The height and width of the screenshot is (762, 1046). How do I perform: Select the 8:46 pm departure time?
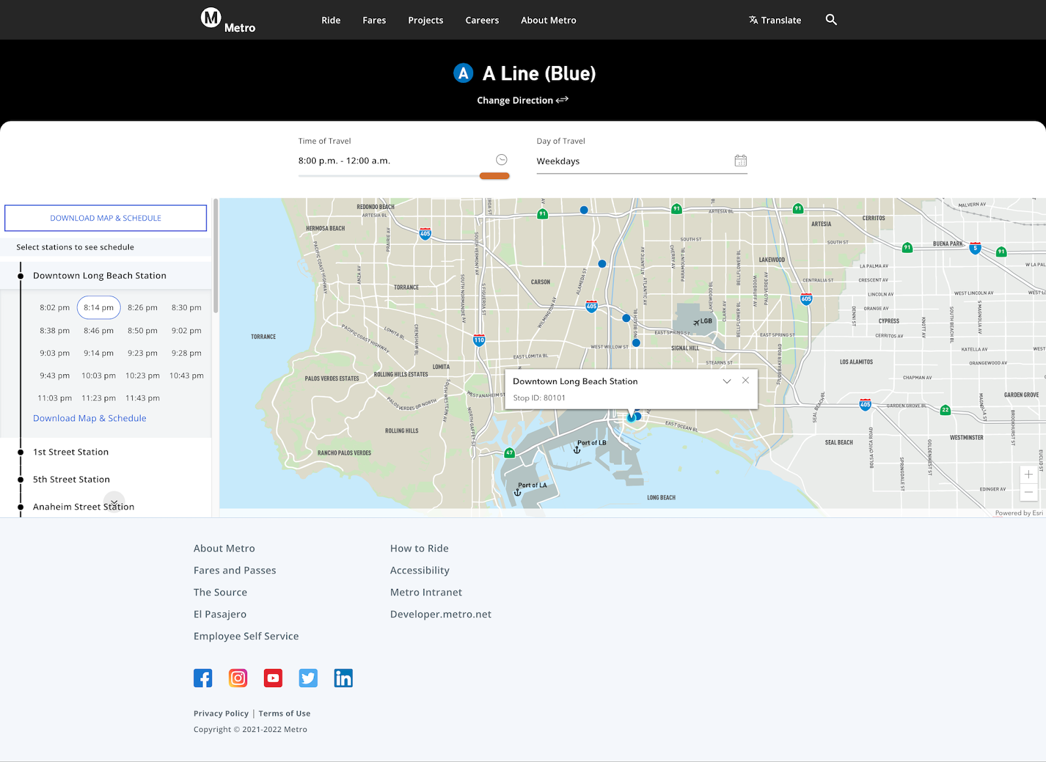pyautogui.click(x=99, y=330)
